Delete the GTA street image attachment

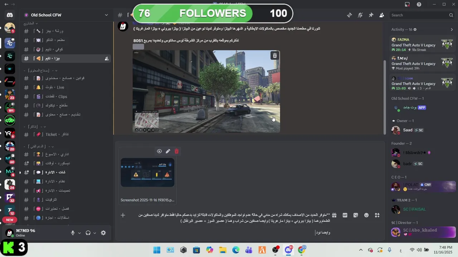[274, 55]
